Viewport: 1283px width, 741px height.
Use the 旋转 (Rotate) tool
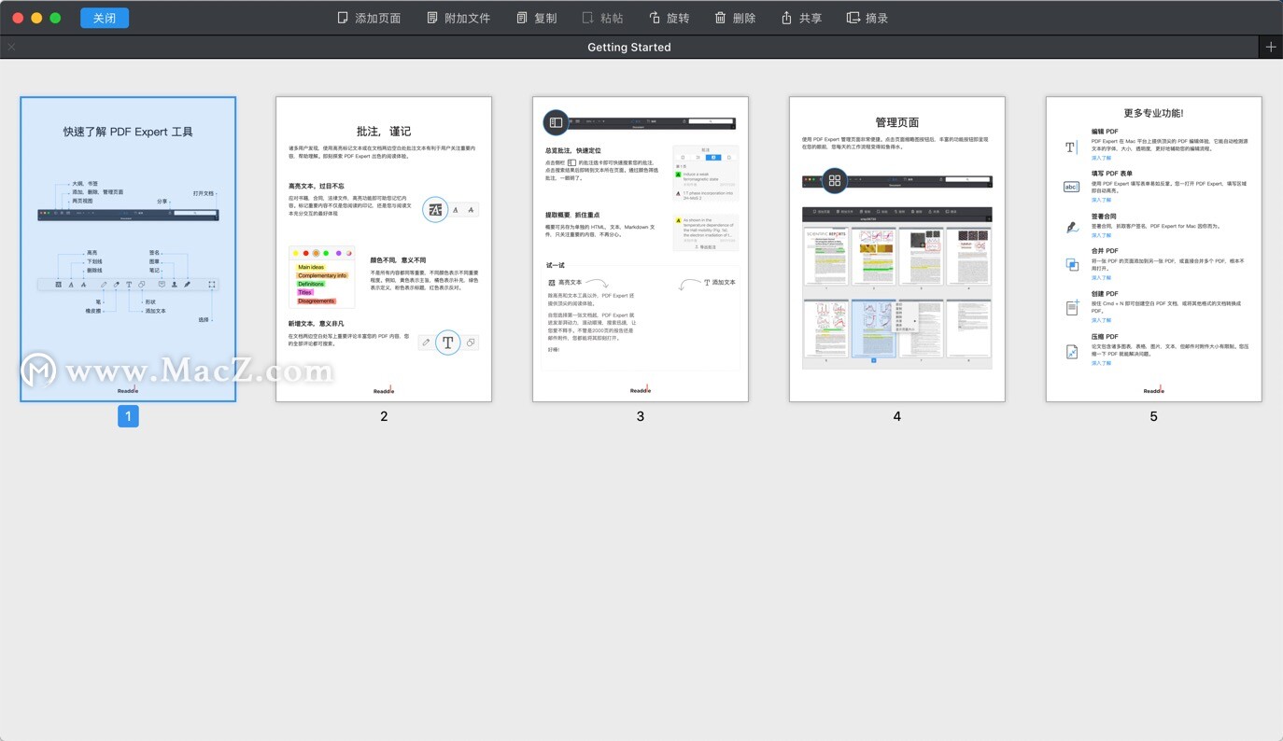coord(669,17)
